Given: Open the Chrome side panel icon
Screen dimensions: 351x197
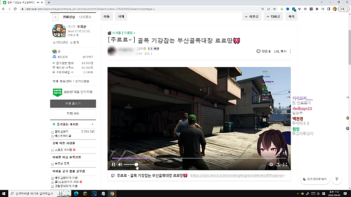Looking at the screenshot, I should tap(329, 9).
